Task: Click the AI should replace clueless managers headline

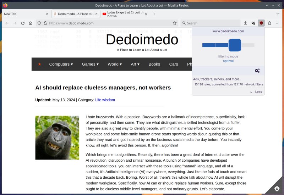Action: (x=103, y=88)
